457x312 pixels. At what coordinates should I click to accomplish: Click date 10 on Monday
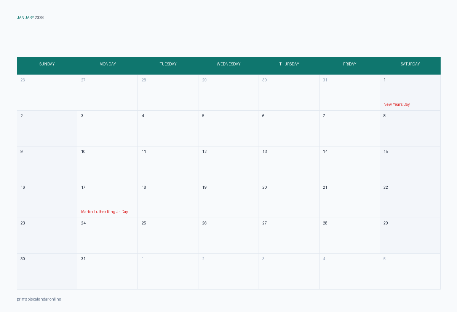(83, 151)
